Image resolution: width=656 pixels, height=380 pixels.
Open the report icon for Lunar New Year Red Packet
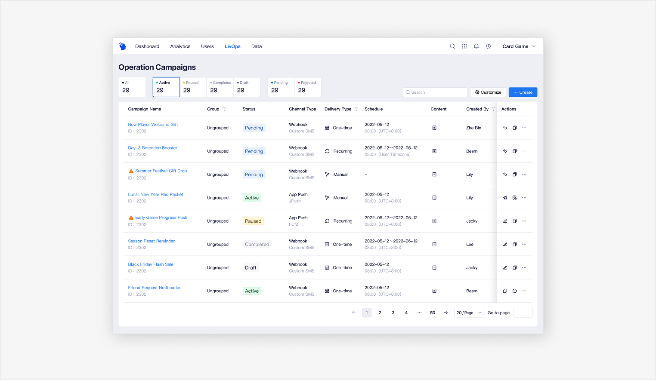click(x=514, y=198)
